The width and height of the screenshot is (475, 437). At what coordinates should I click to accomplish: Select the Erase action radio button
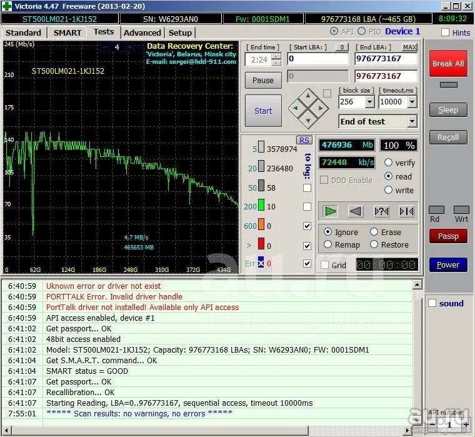coord(374,232)
